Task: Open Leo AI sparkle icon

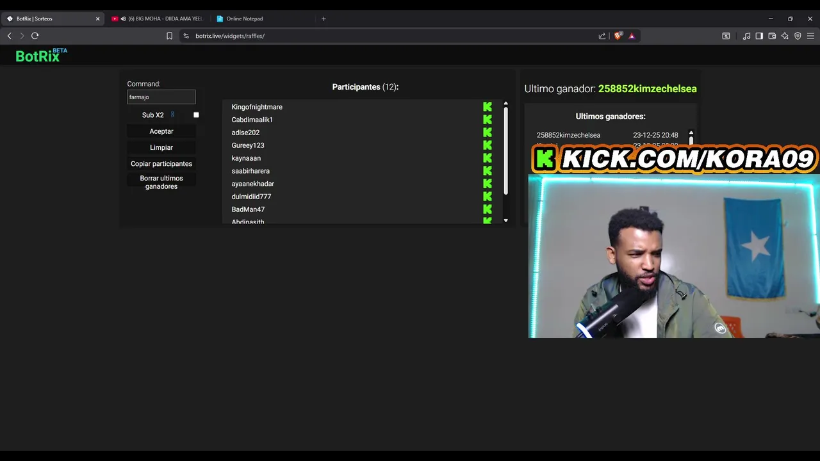Action: click(785, 36)
